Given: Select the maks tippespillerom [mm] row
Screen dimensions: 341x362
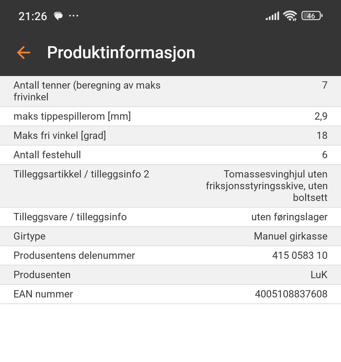Looking at the screenshot, I should coord(170,117).
